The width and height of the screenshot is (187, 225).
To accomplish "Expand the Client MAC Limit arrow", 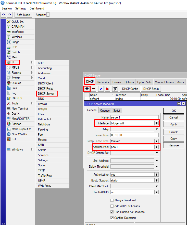I will coord(157,186).
